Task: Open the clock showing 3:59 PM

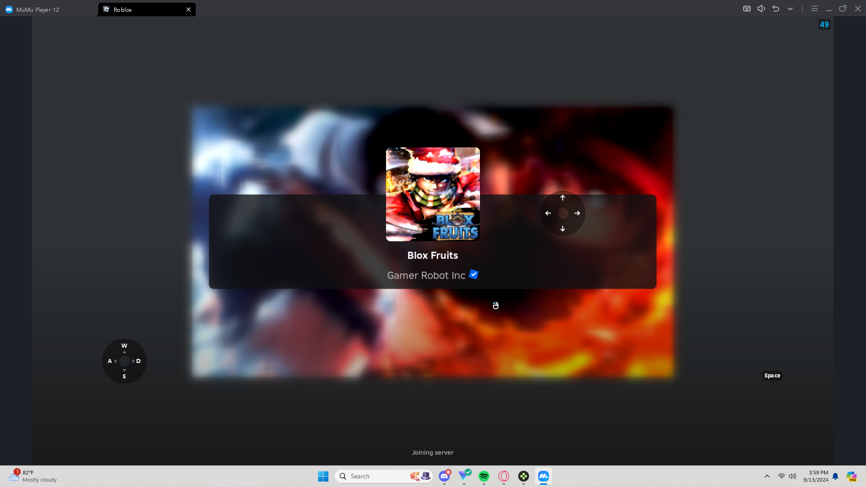Action: [815, 476]
